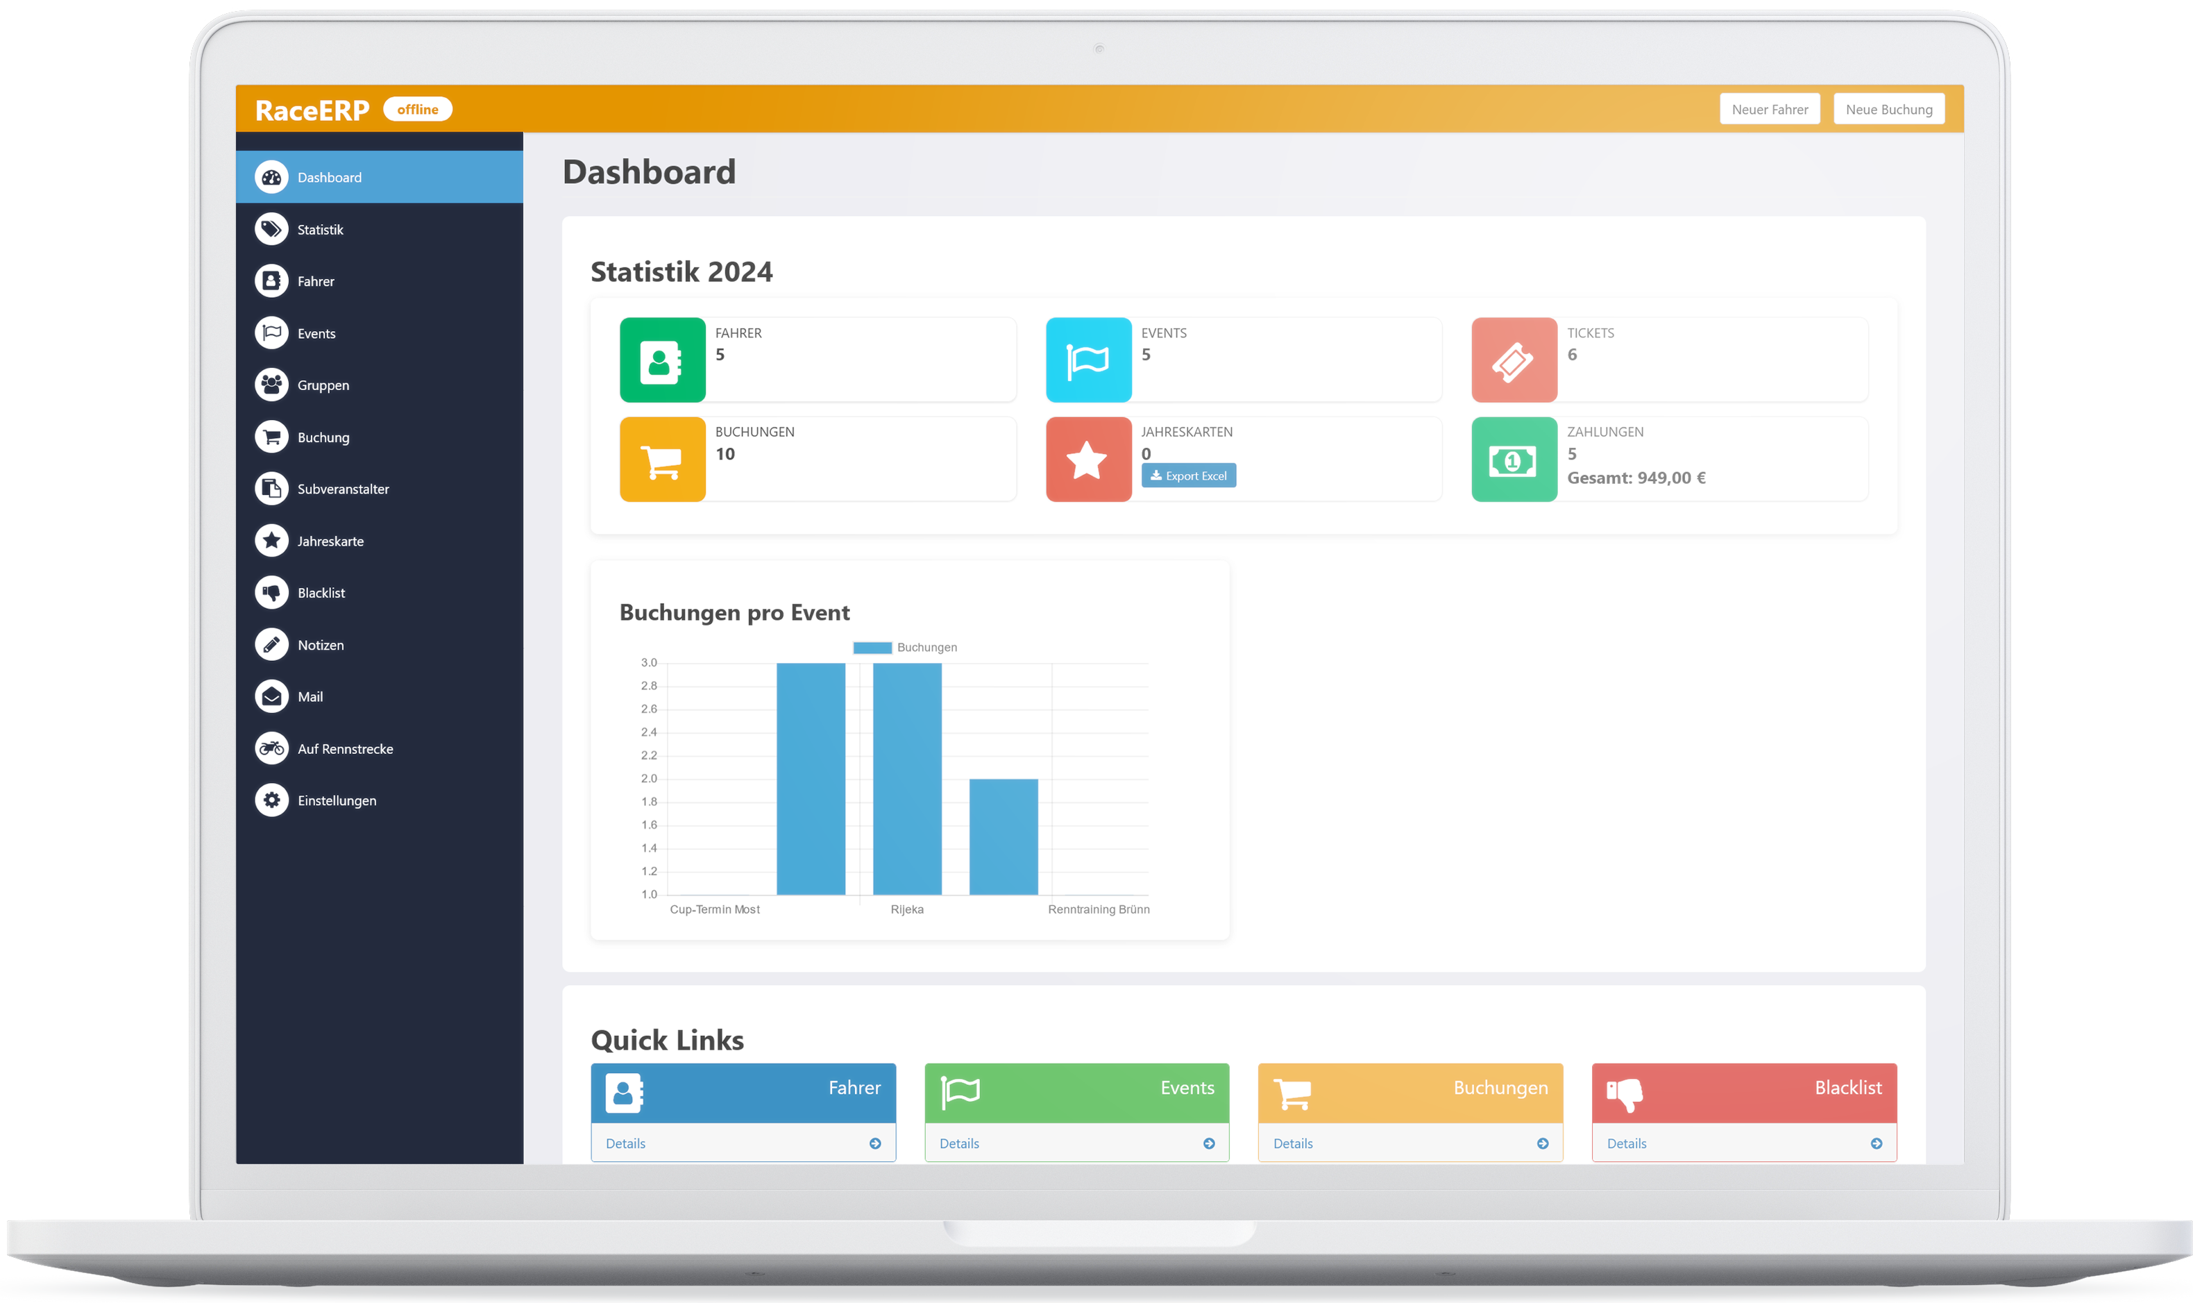Click the red Jahreskarten star tile
Viewport: 2193px width, 1303px height.
point(1087,460)
